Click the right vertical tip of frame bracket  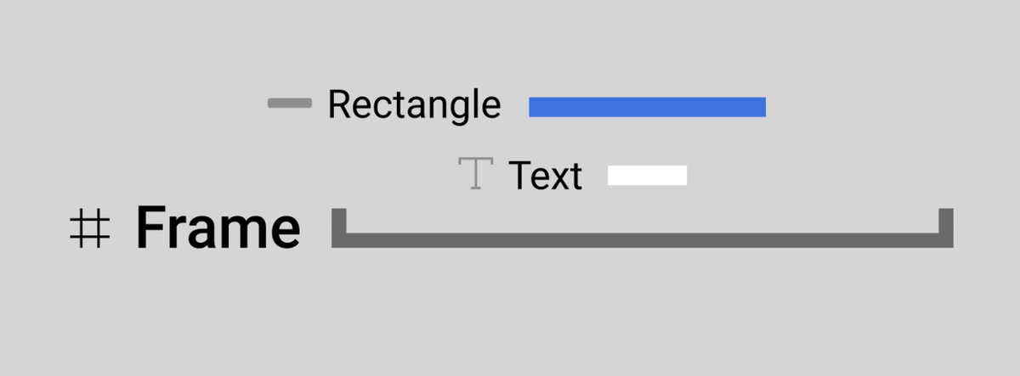coord(946,219)
